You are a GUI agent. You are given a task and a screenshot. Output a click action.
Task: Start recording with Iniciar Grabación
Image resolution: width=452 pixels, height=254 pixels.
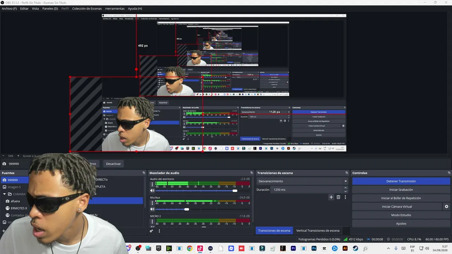tap(401, 190)
